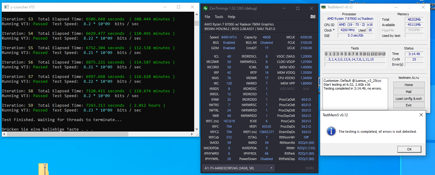Viewport: 435px width, 175px height.
Task: Click the DDR5 label in ZenTimings footer
Action: point(309,168)
